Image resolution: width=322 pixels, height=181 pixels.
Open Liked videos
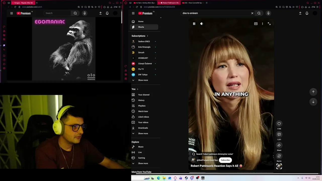[x=144, y=117]
